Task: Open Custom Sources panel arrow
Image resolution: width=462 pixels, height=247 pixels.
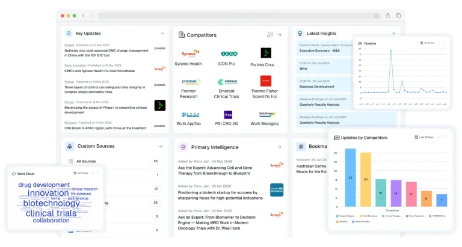Action: [160, 146]
